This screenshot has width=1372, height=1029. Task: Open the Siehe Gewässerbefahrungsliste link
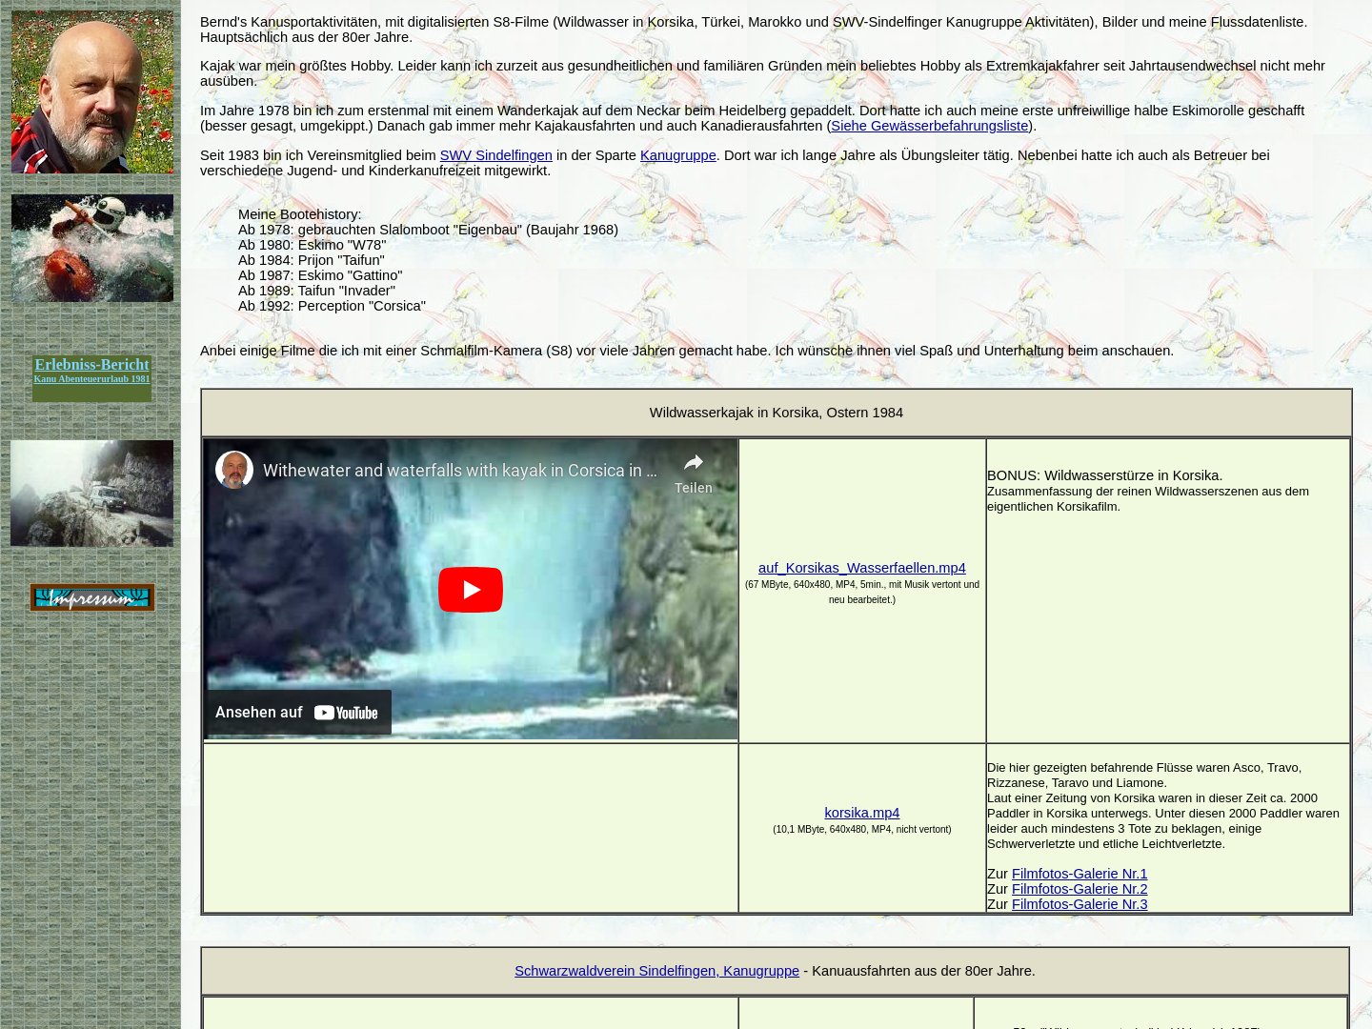click(929, 126)
